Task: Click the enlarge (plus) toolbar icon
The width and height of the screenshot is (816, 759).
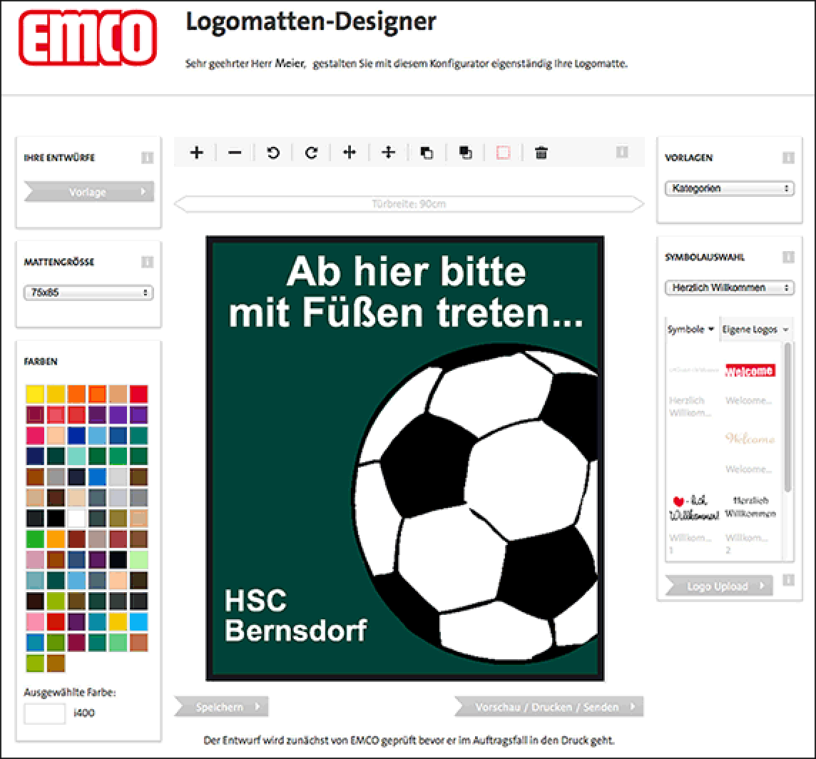Action: point(197,153)
